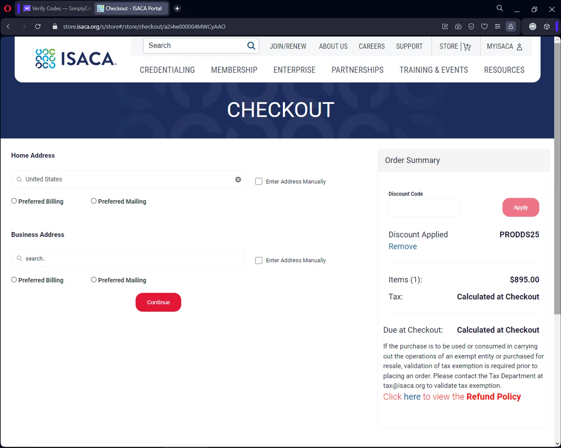The height and width of the screenshot is (448, 561).
Task: Open SUPPORT page
Action: point(409,46)
